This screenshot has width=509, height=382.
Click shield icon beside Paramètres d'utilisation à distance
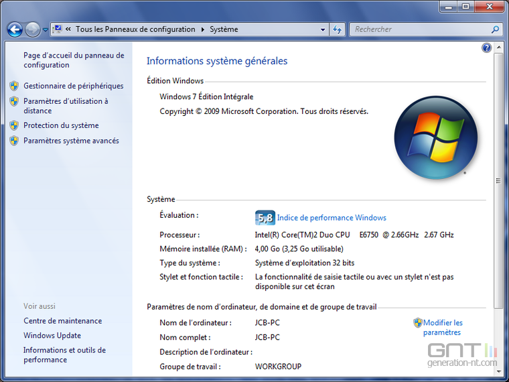click(x=14, y=101)
